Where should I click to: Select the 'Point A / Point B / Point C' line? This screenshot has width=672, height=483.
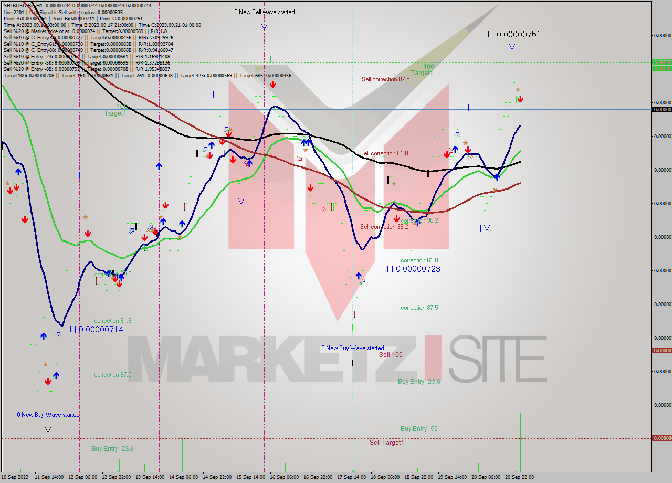[x=73, y=18]
